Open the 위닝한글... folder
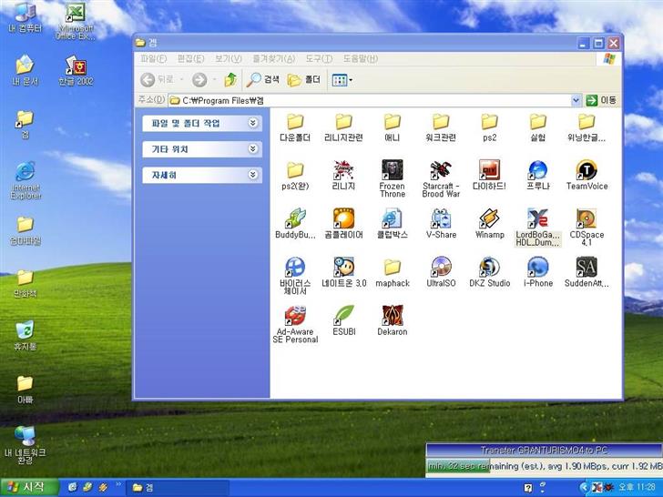663x497 pixels. coord(586,127)
